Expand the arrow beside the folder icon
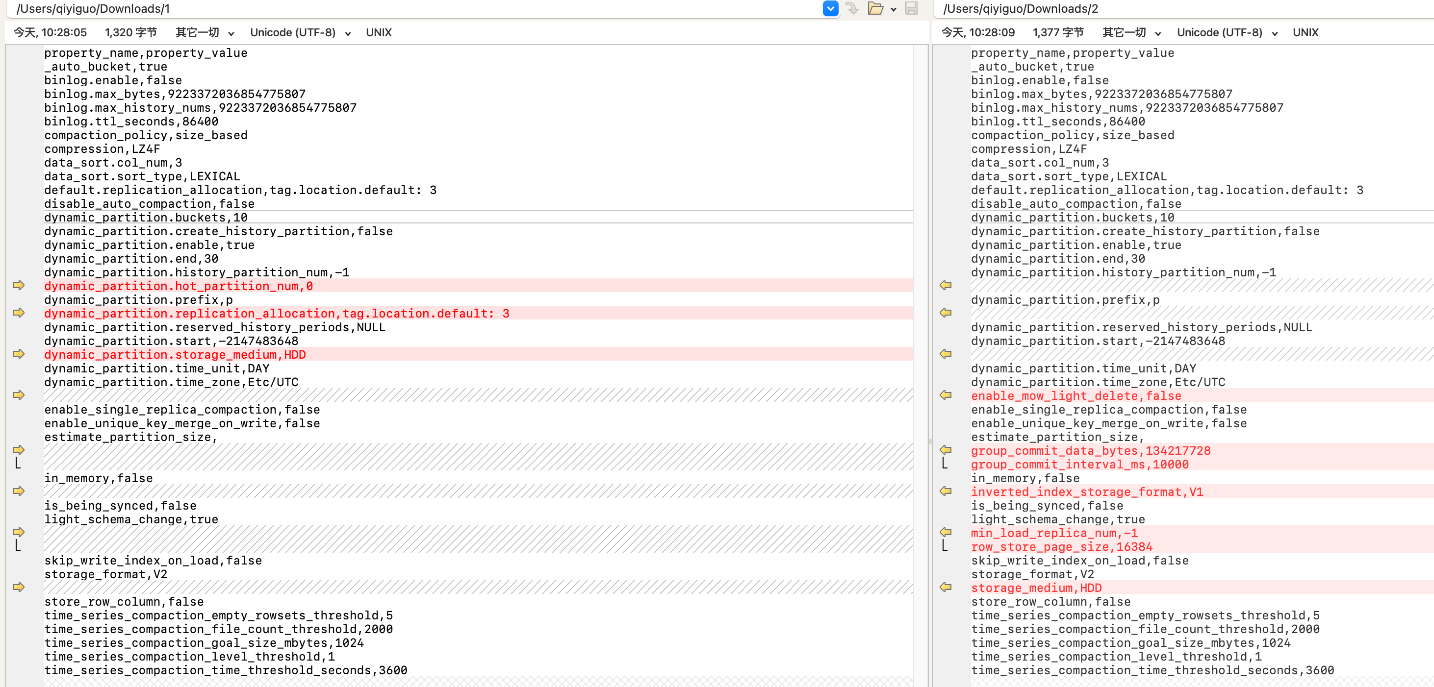The height and width of the screenshot is (687, 1434). click(894, 9)
